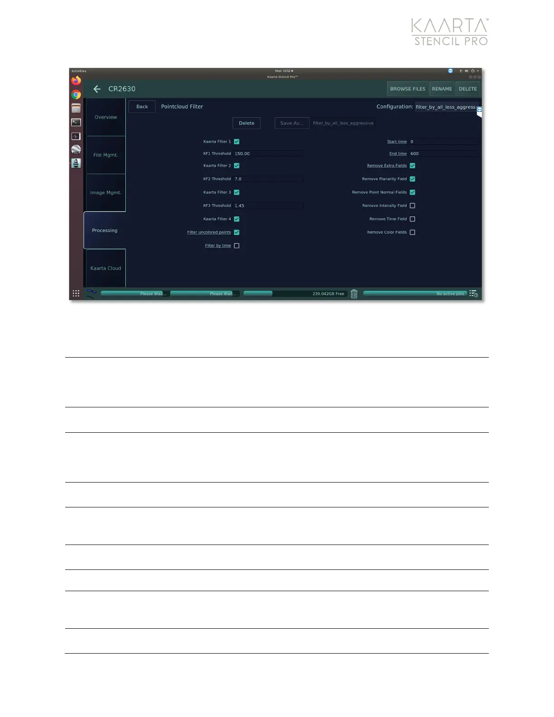Open the job queue list icon

[x=473, y=294]
